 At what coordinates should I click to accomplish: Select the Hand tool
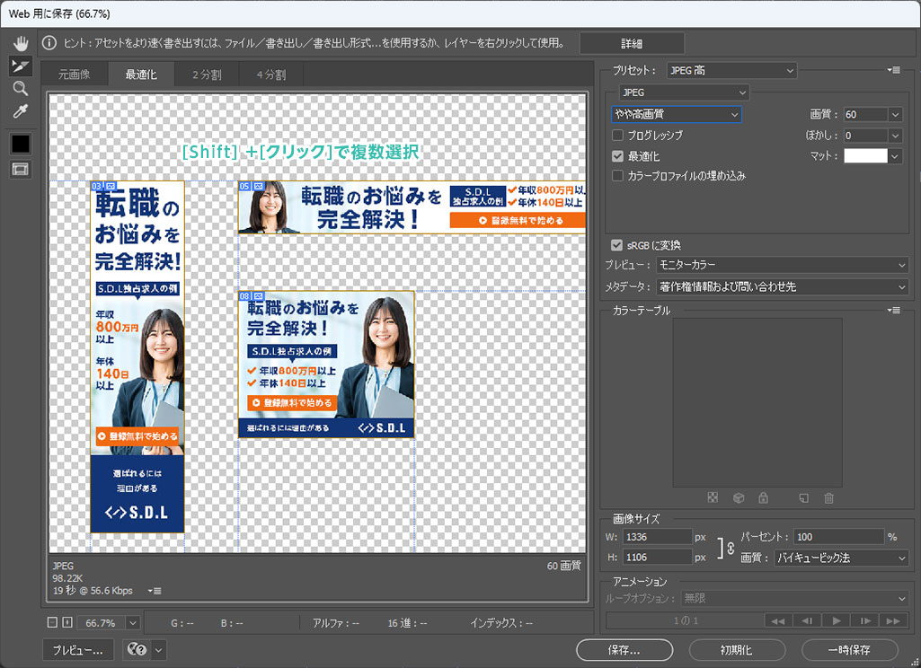20,43
